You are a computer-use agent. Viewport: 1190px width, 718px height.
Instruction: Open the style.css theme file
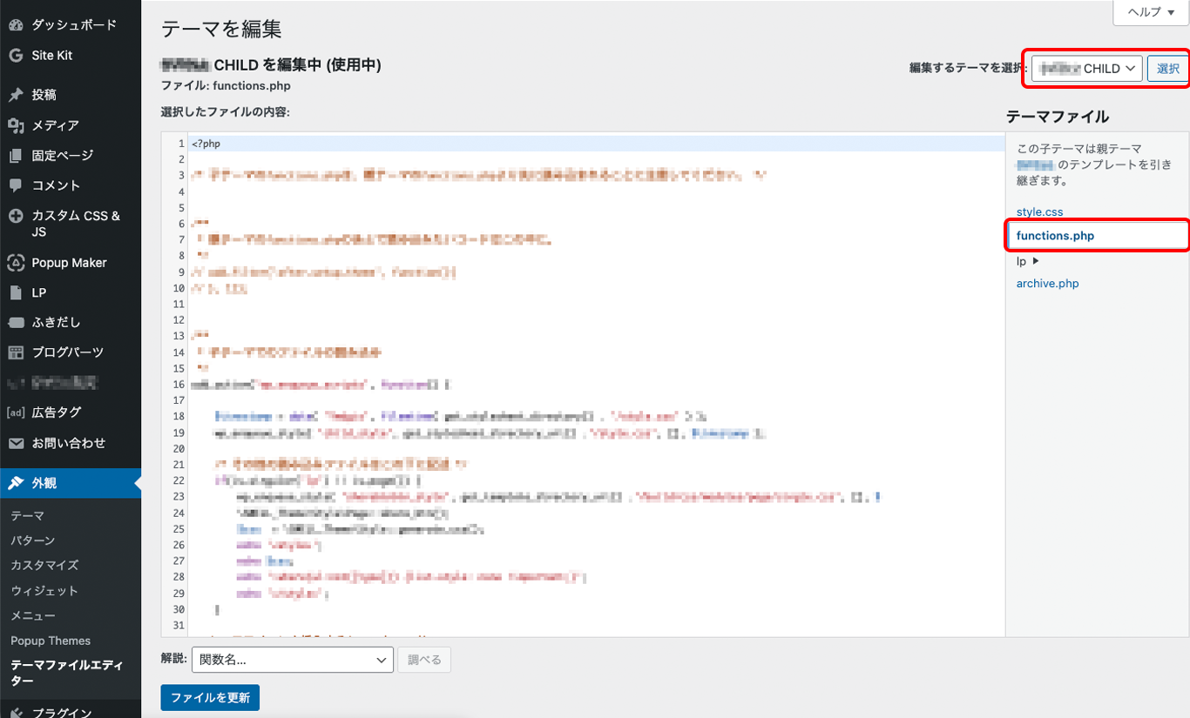point(1039,212)
